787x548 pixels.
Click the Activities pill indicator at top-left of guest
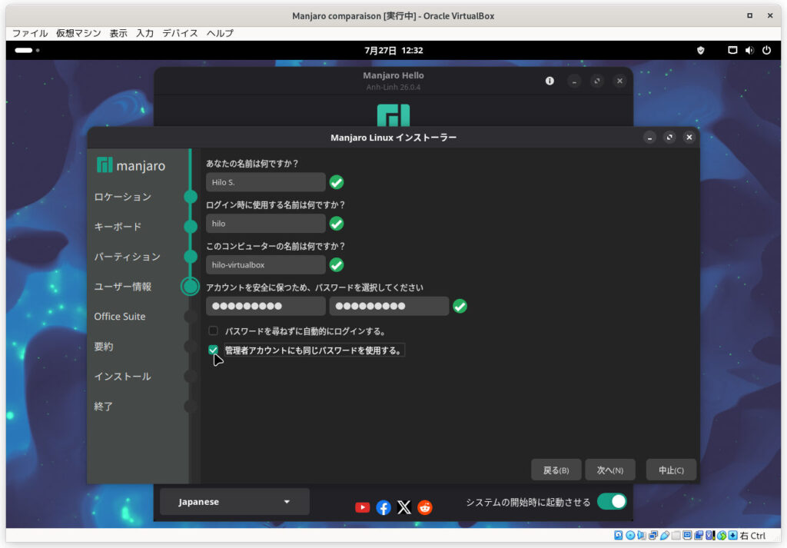pos(24,50)
